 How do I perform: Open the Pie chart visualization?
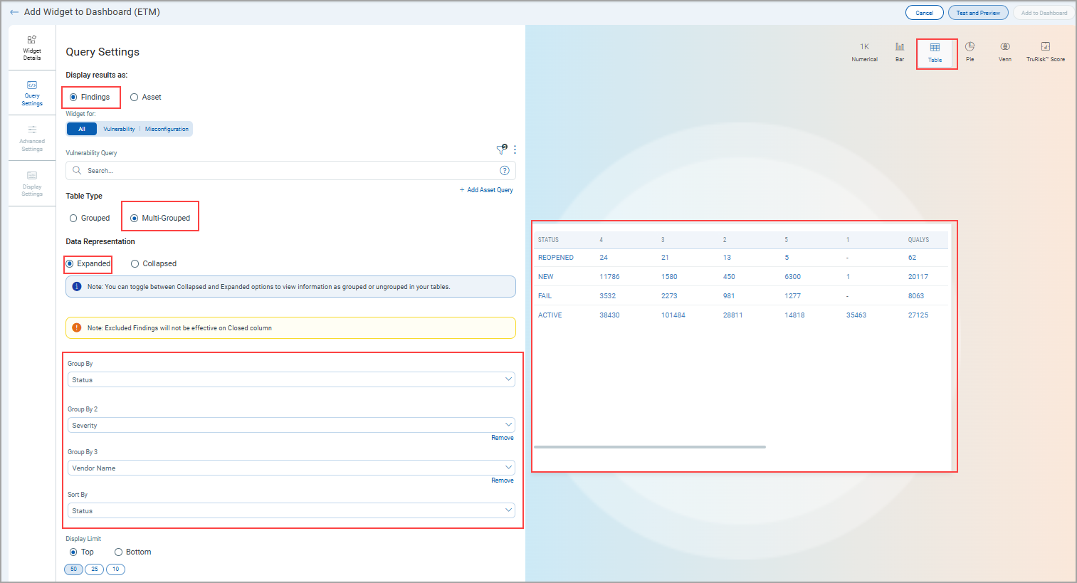coord(970,51)
